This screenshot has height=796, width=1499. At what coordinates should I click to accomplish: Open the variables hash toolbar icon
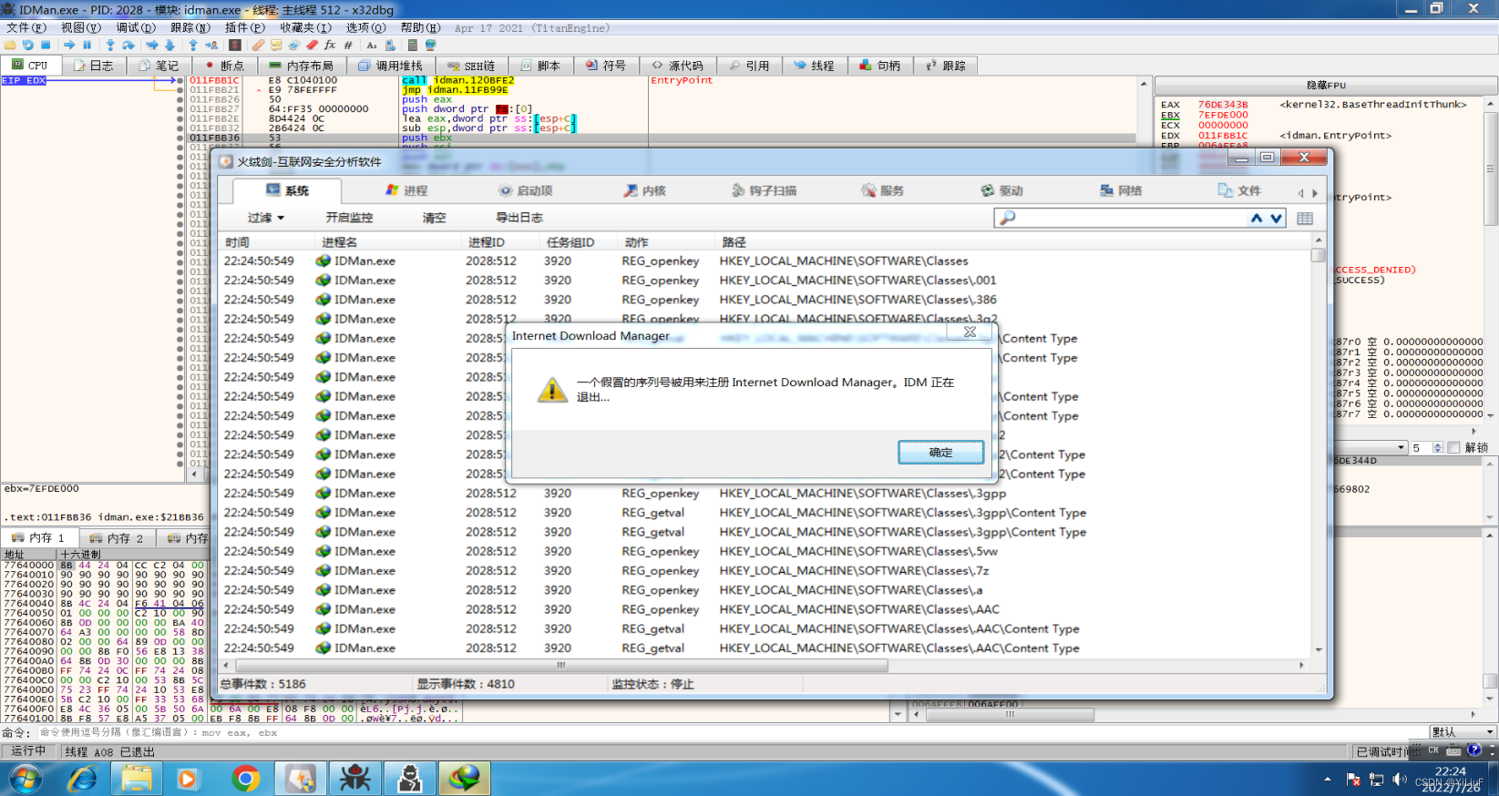click(348, 45)
